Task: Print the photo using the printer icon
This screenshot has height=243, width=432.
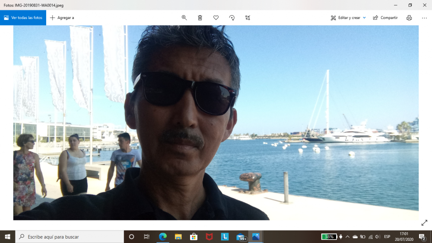Action: click(x=409, y=18)
